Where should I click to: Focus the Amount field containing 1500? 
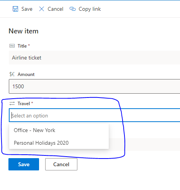(x=95, y=86)
